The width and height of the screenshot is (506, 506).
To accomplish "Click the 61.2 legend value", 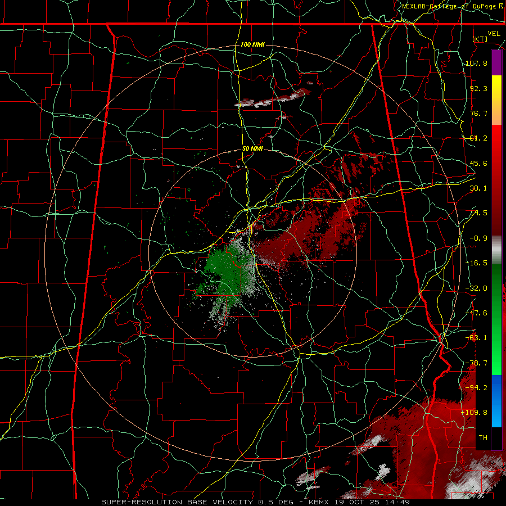I will pyautogui.click(x=478, y=138).
